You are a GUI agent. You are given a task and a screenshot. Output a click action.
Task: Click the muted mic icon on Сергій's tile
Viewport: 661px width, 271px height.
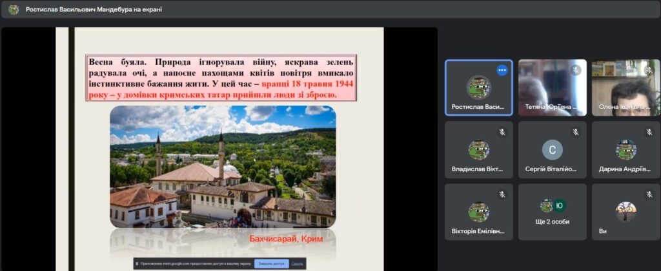coord(576,132)
